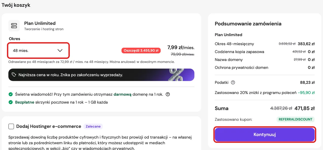Click the Twój koszyk title
Viewport: 323px width, 150px height.
16,5
